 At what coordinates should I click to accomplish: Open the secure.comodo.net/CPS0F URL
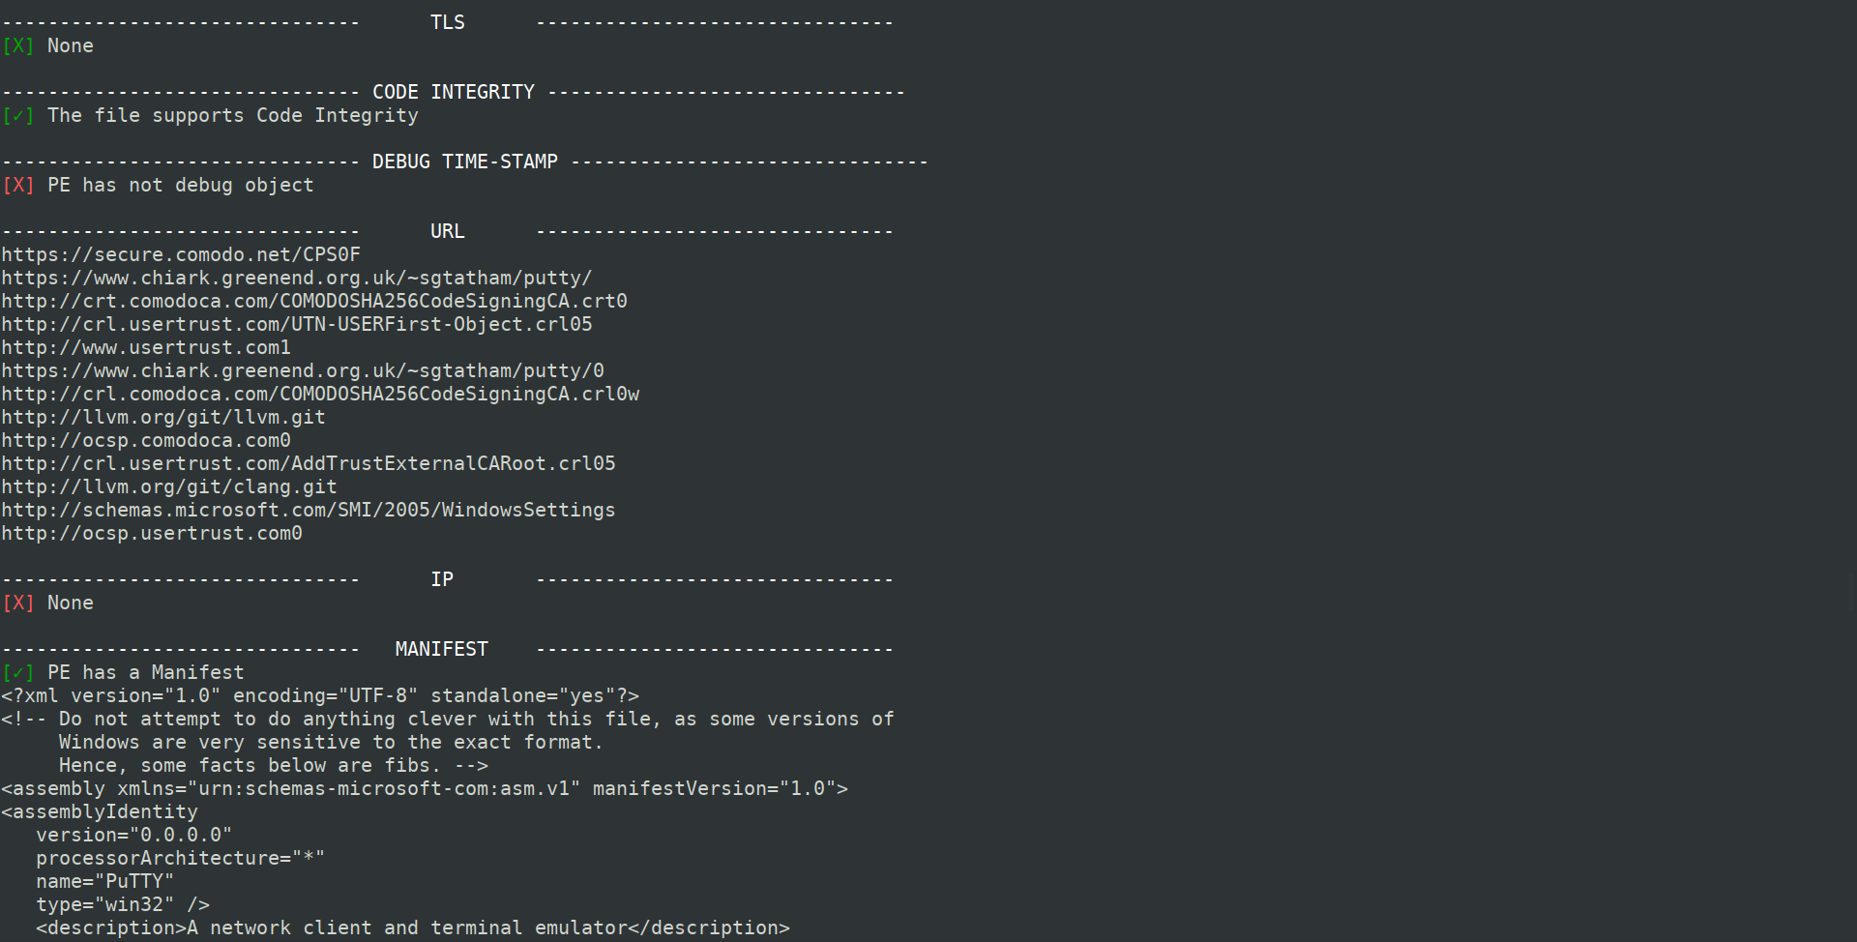tap(181, 254)
